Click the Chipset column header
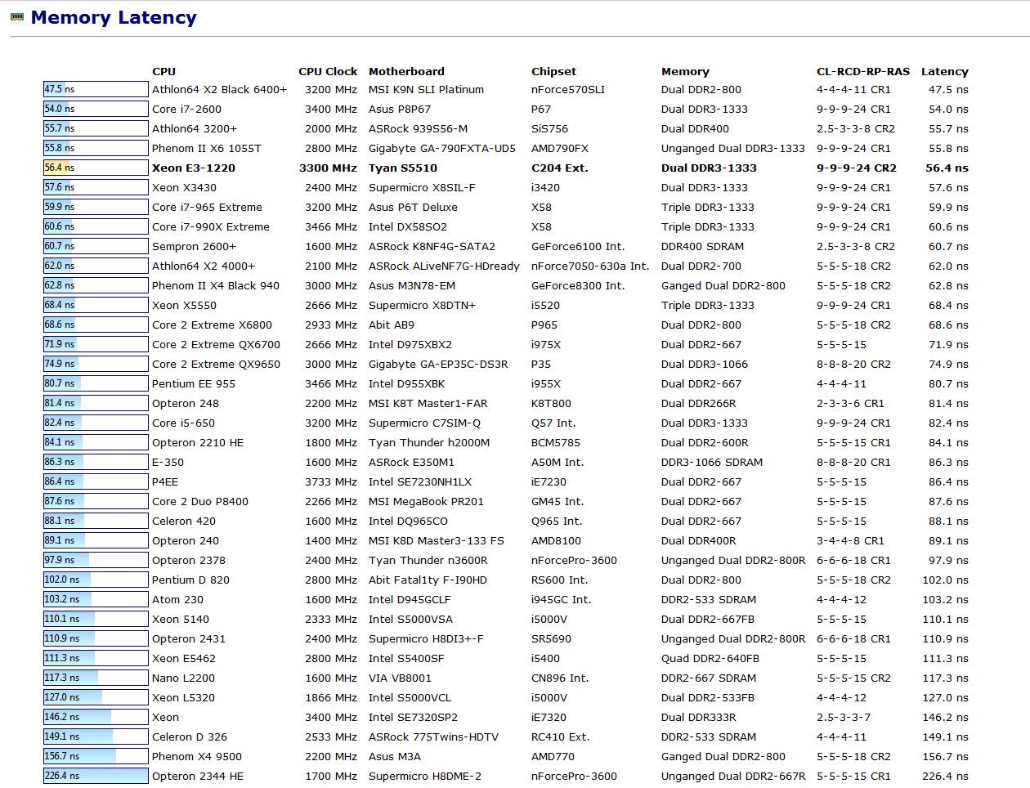The width and height of the screenshot is (1030, 788). point(553,71)
